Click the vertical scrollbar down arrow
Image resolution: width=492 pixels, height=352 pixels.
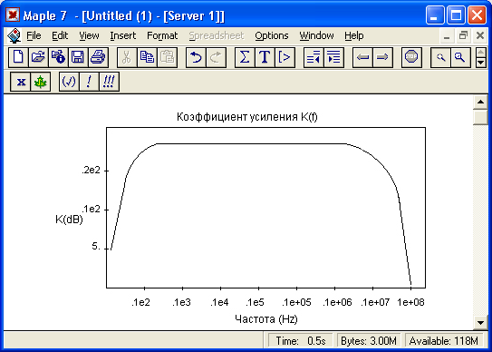[x=480, y=322]
